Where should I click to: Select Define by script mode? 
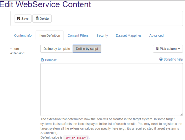[x=87, y=49]
